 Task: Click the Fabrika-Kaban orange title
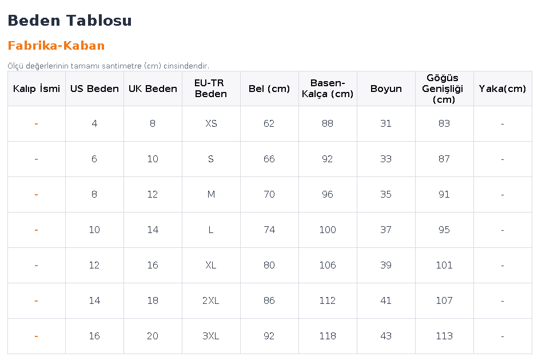point(56,46)
